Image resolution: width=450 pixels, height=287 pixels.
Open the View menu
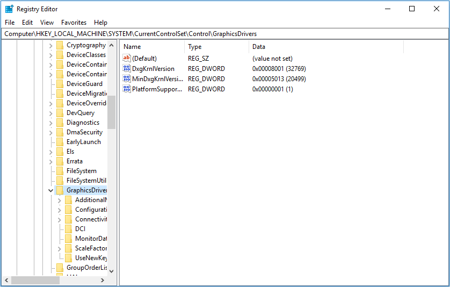[x=47, y=23]
